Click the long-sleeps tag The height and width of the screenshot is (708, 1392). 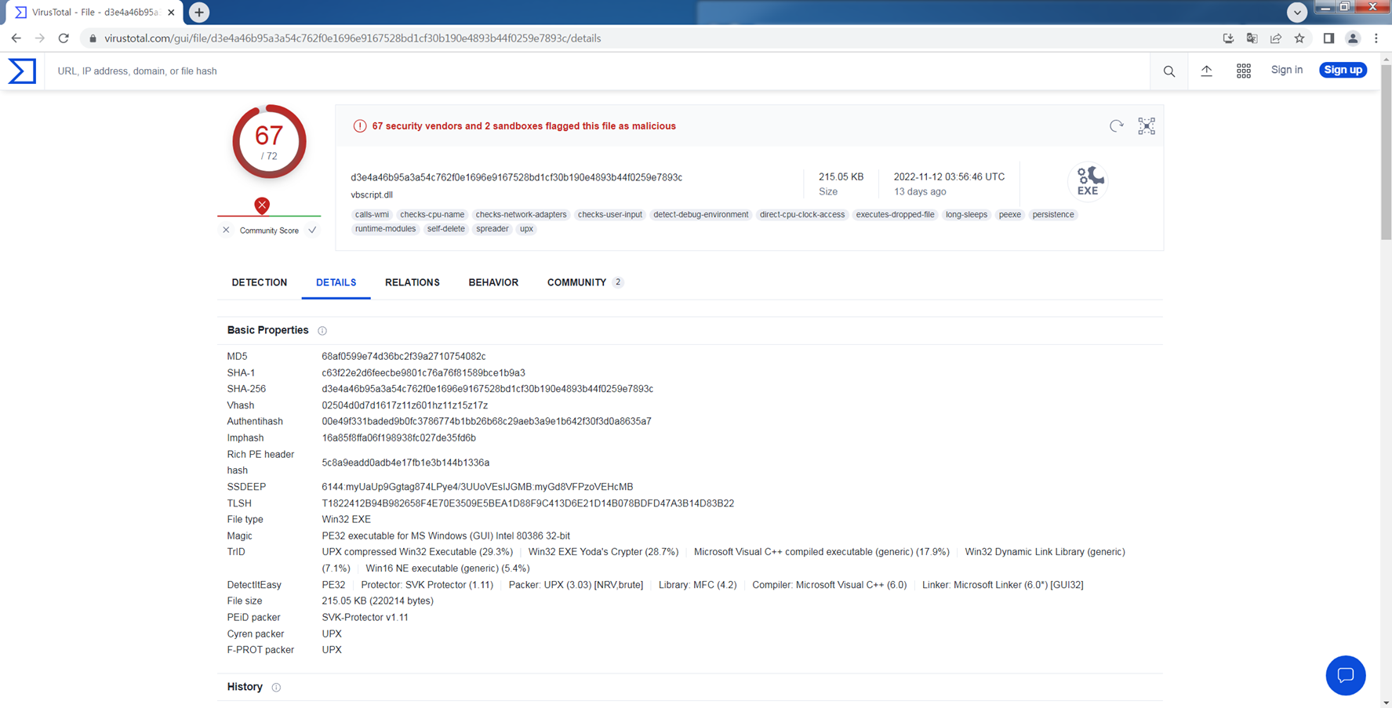click(x=966, y=214)
